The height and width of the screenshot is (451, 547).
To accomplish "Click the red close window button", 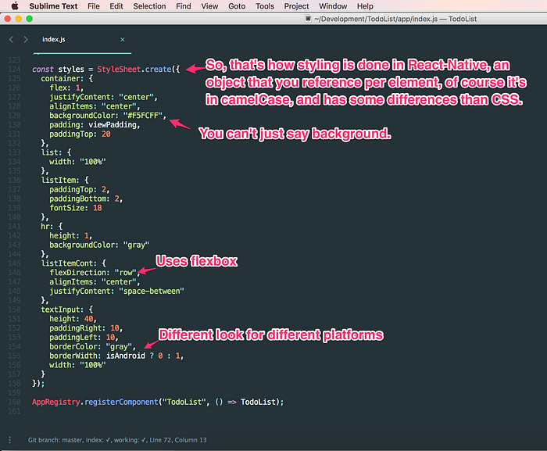I will tap(8, 19).
